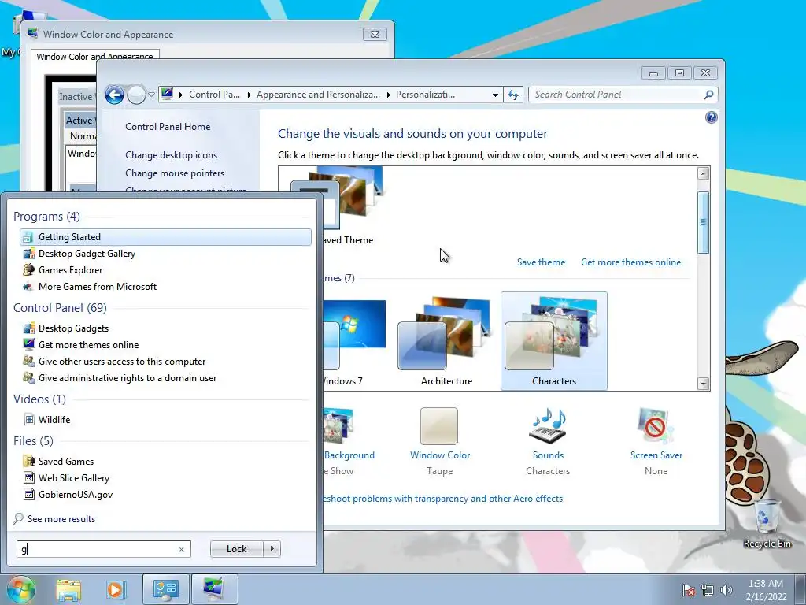The width and height of the screenshot is (806, 605).
Task: Open Action Center flag tray icon
Action: tap(688, 590)
